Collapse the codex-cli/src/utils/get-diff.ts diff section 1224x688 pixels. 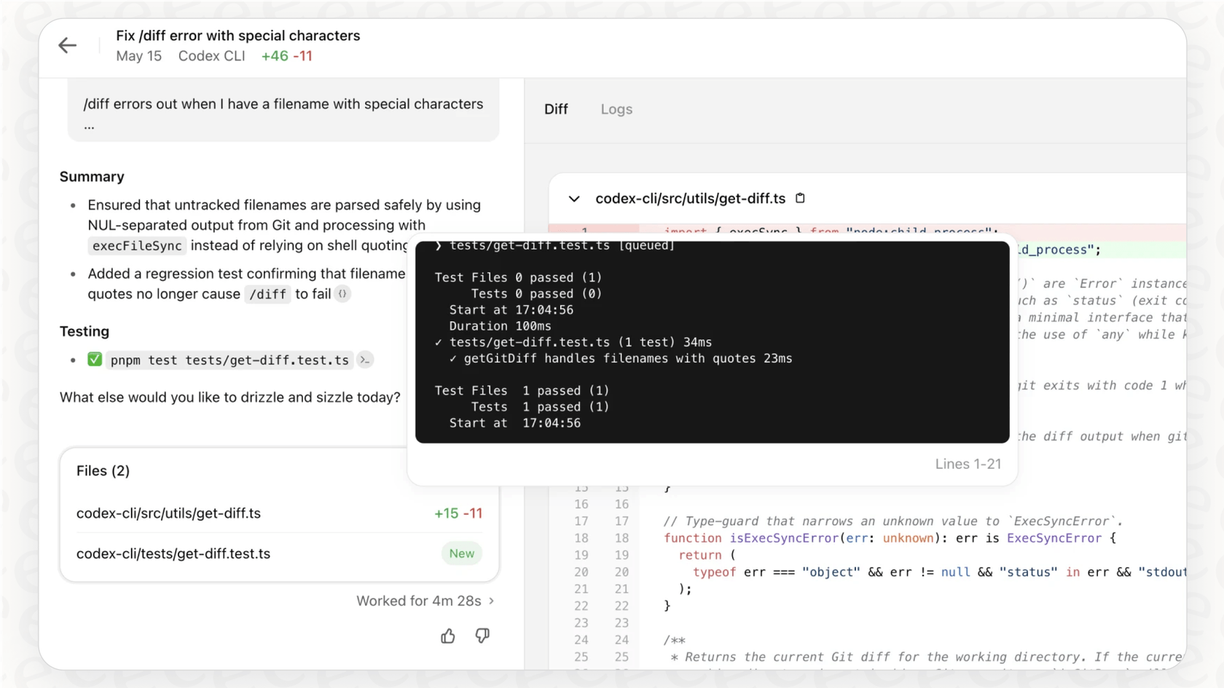click(573, 198)
